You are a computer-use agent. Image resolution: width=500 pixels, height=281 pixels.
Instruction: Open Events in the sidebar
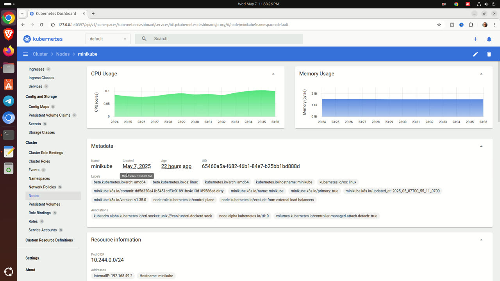tap(34, 170)
